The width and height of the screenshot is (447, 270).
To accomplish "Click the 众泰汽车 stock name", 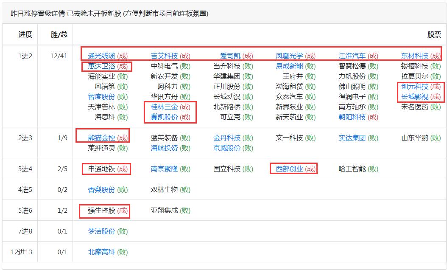I will tap(289, 97).
